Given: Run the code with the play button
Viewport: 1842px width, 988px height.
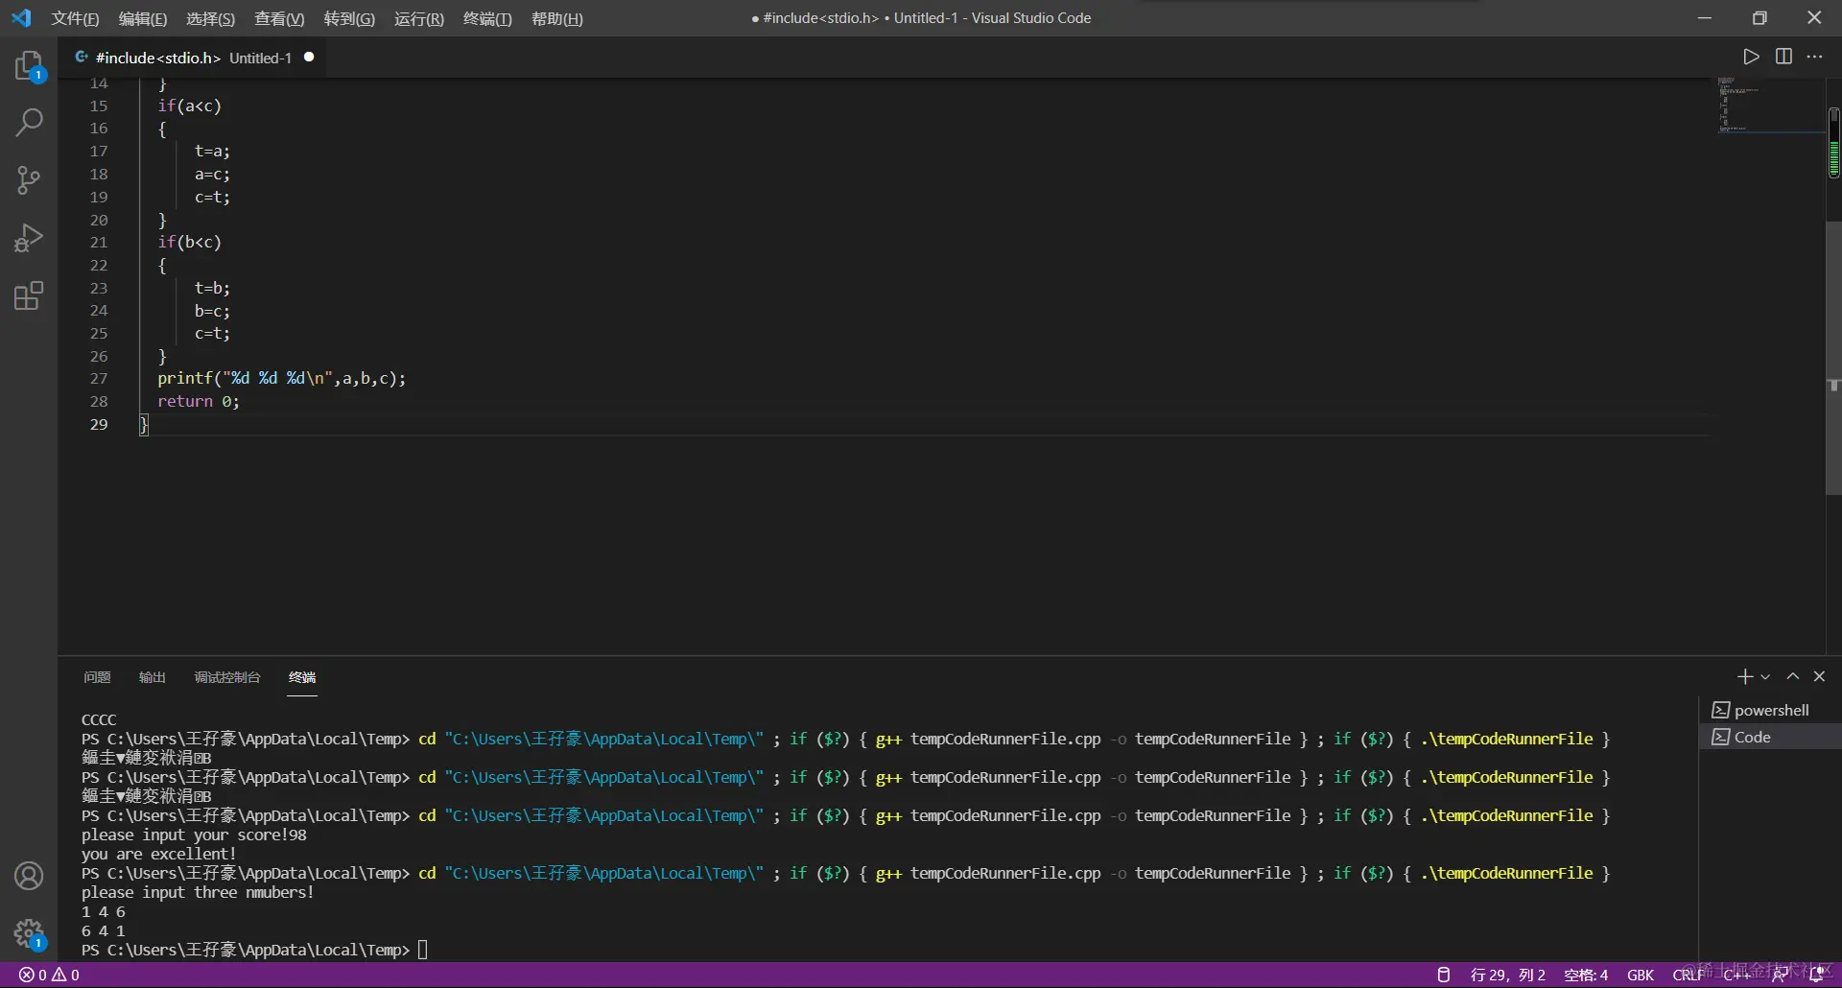Looking at the screenshot, I should click(x=1751, y=57).
